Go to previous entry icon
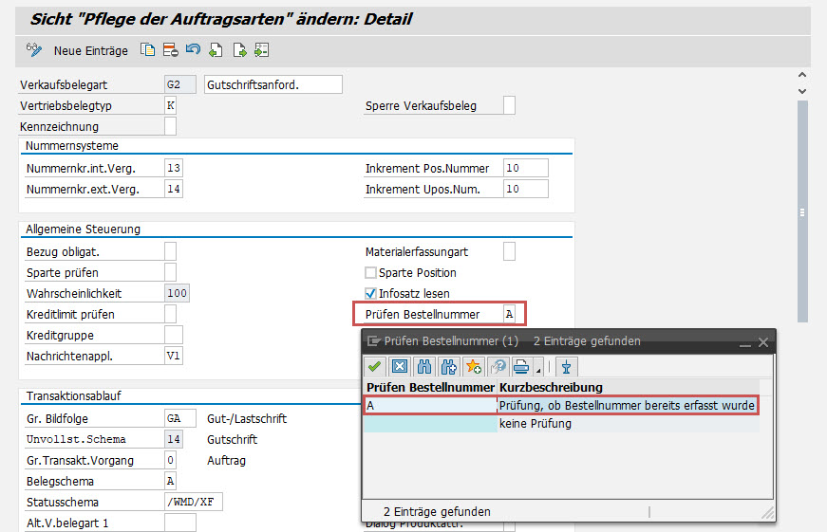The image size is (827, 532). [216, 50]
